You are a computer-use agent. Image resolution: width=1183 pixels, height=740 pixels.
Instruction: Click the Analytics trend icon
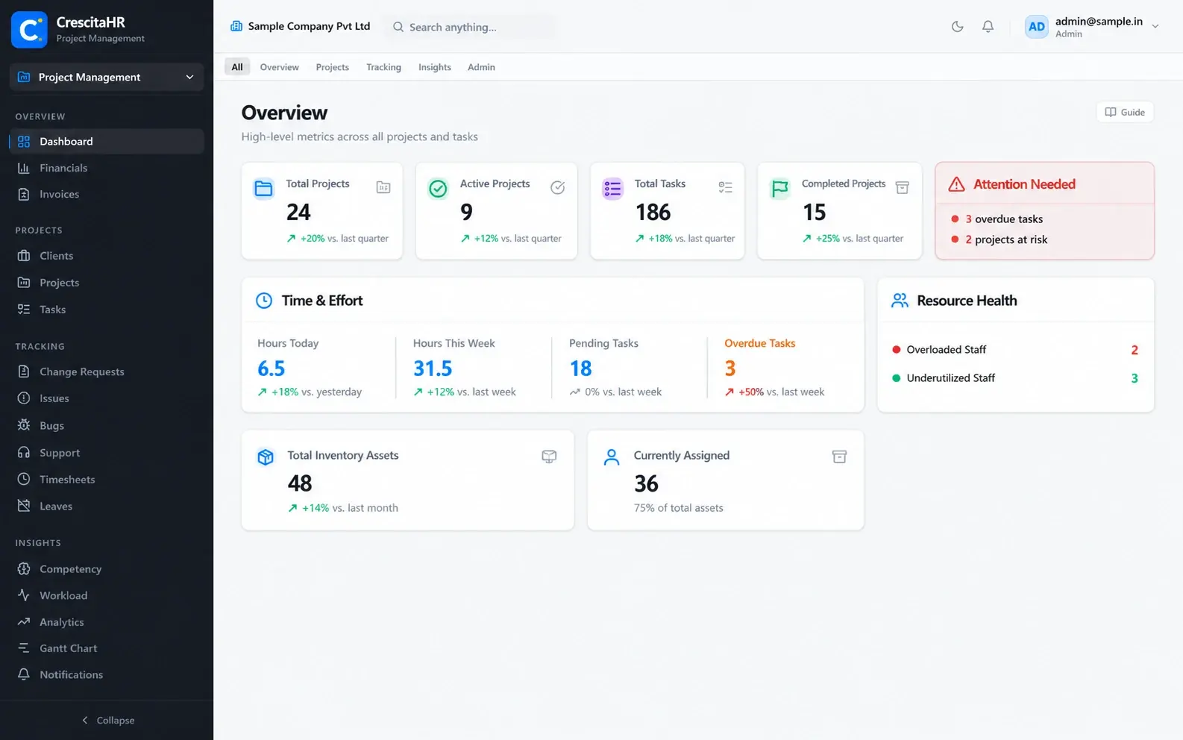tap(24, 622)
